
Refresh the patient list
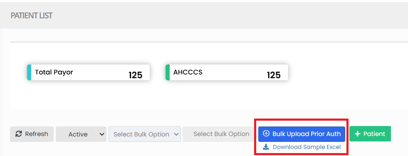tap(32, 134)
